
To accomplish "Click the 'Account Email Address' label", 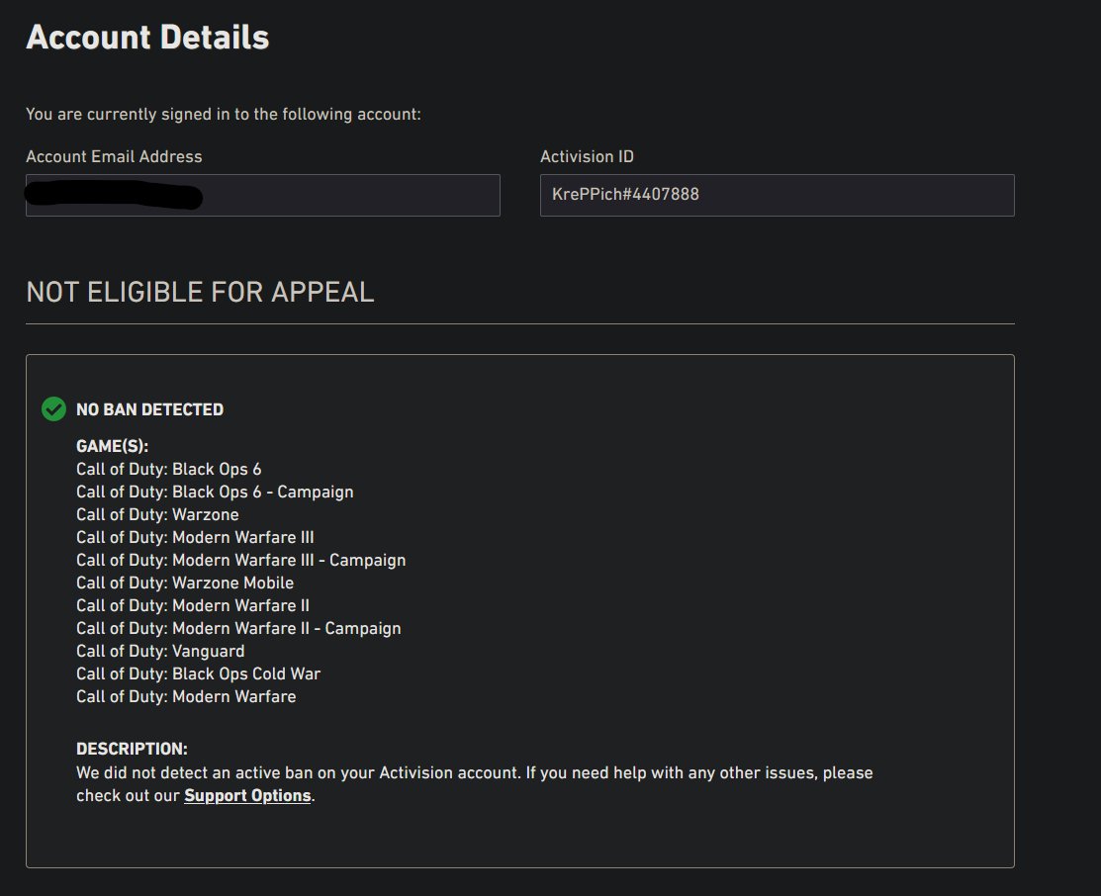I will point(114,156).
